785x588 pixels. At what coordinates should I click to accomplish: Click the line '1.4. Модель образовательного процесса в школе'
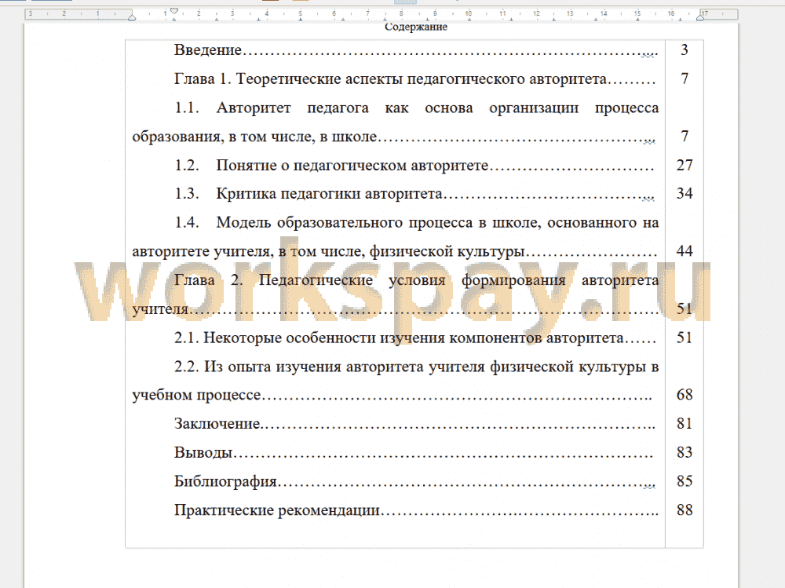point(417,222)
